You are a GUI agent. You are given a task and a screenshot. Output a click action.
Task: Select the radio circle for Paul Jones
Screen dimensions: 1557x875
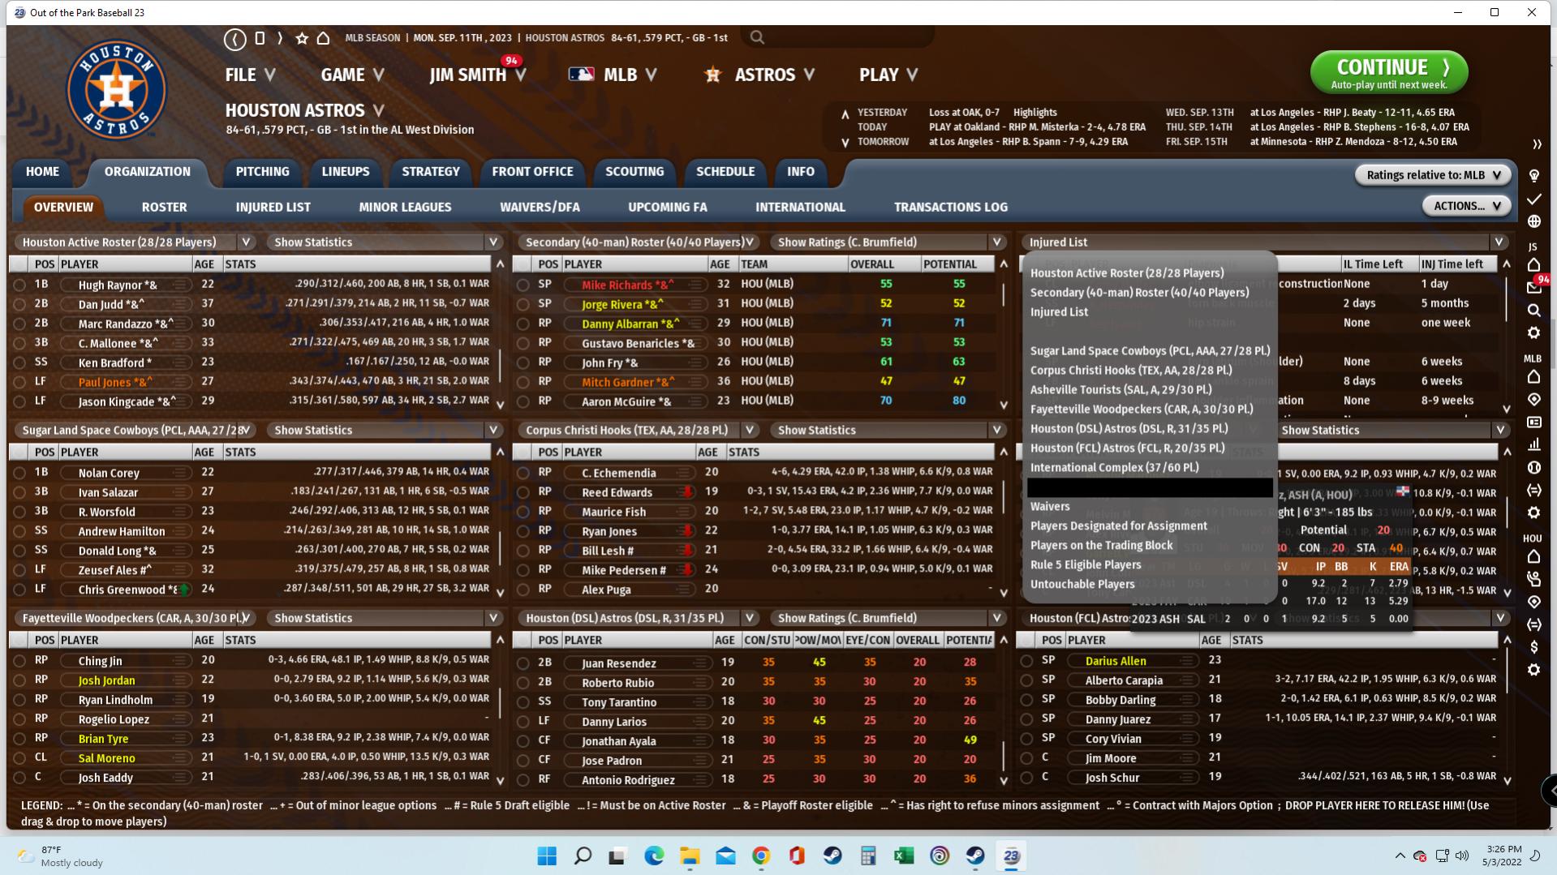[x=19, y=382]
